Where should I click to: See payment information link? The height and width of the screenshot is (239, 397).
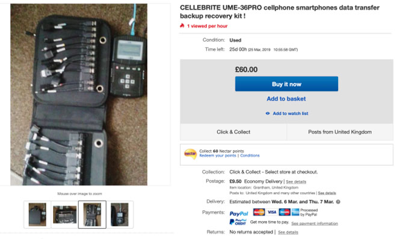pos(315,223)
